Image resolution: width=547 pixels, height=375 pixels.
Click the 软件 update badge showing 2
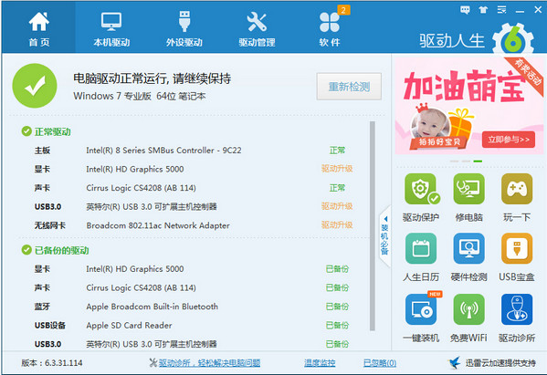coord(343,10)
